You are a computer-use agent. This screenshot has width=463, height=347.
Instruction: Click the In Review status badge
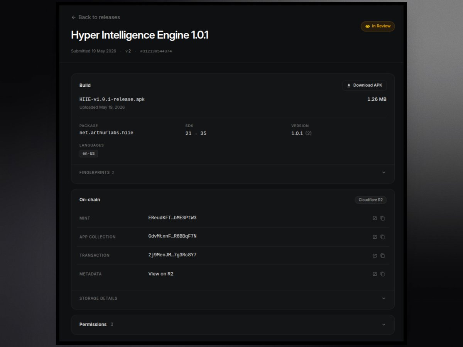tap(378, 26)
